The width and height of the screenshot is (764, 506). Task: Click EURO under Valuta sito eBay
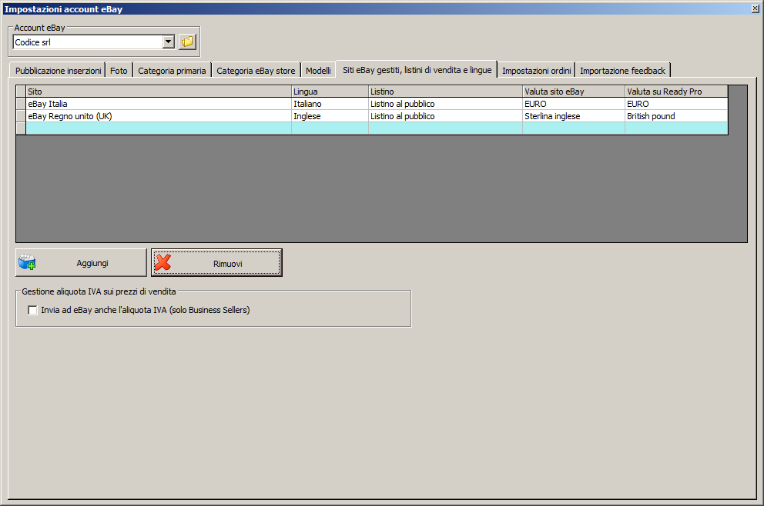click(574, 104)
